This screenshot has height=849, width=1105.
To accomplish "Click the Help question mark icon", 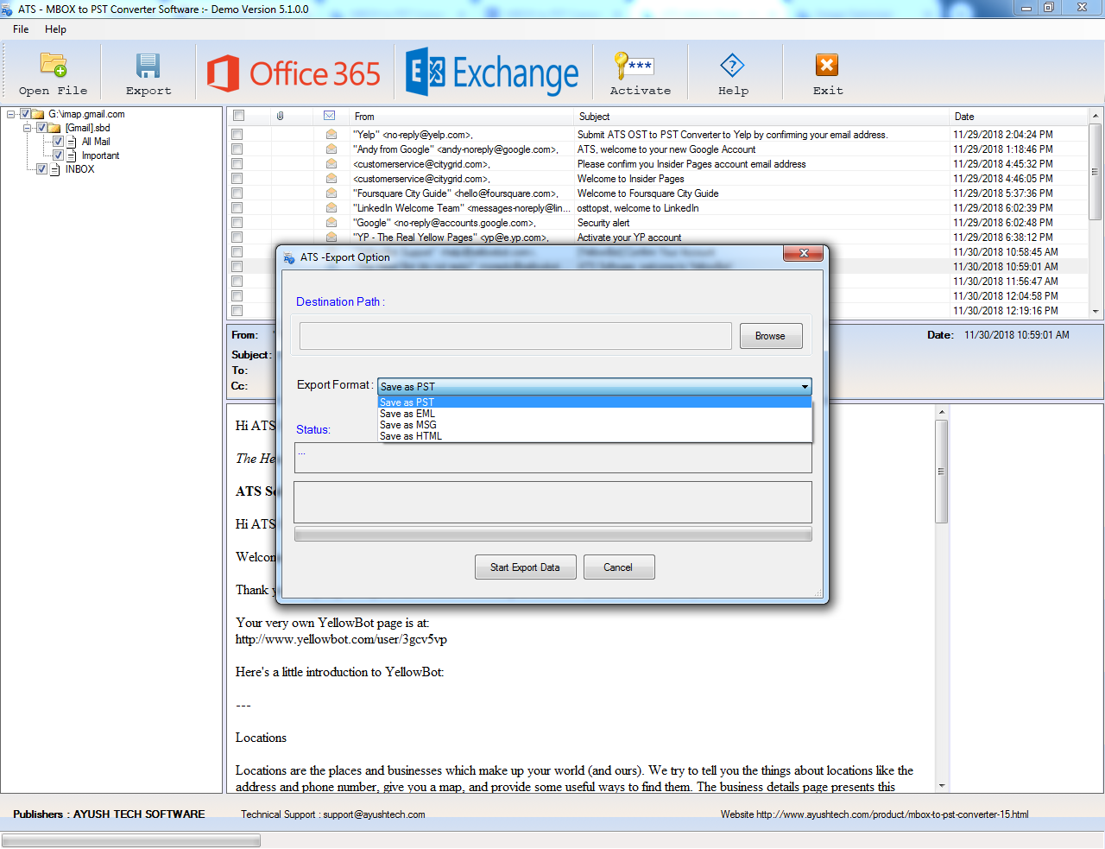I will [732, 66].
